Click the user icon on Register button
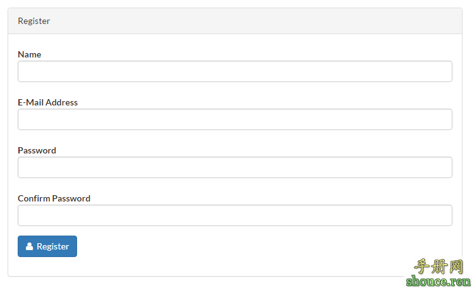Viewport: 472px width, 288px height. (x=29, y=247)
